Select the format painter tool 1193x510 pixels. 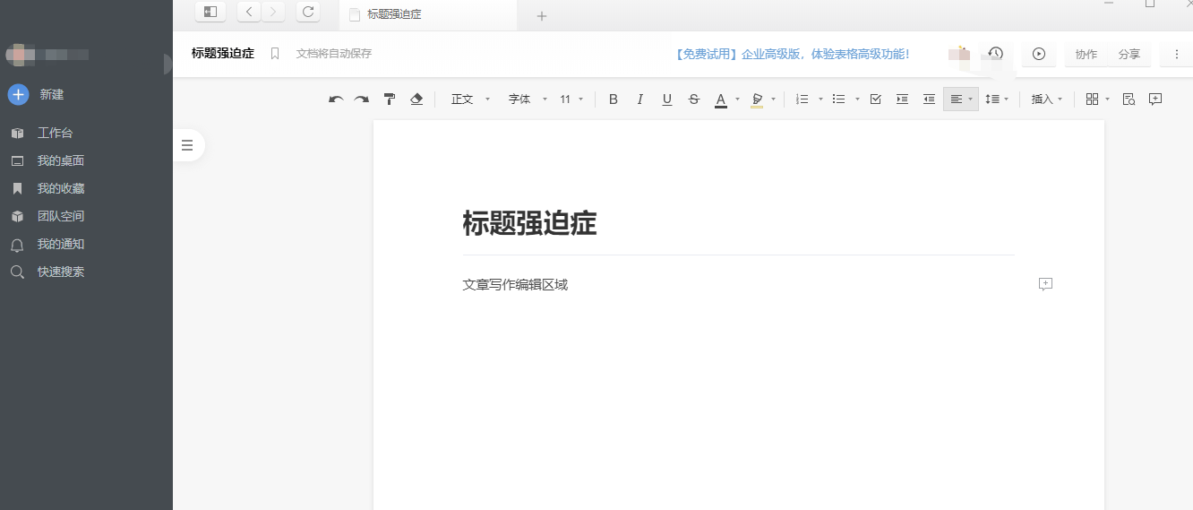[x=390, y=99]
